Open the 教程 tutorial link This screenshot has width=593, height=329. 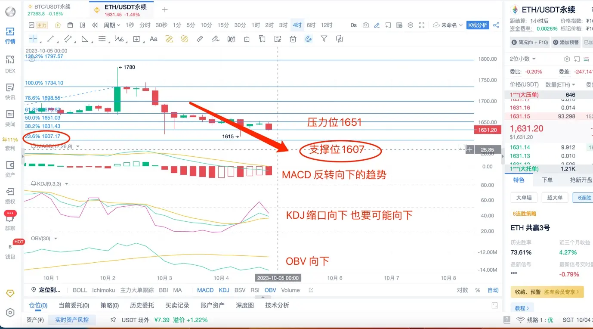[522, 308]
